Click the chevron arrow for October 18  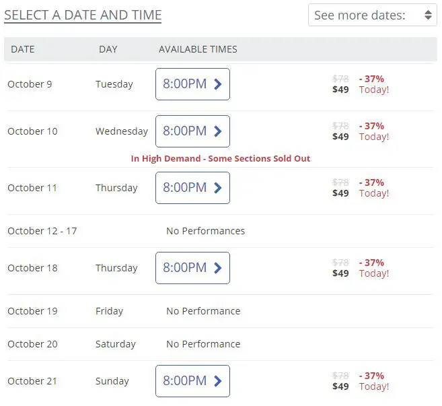[x=217, y=268]
